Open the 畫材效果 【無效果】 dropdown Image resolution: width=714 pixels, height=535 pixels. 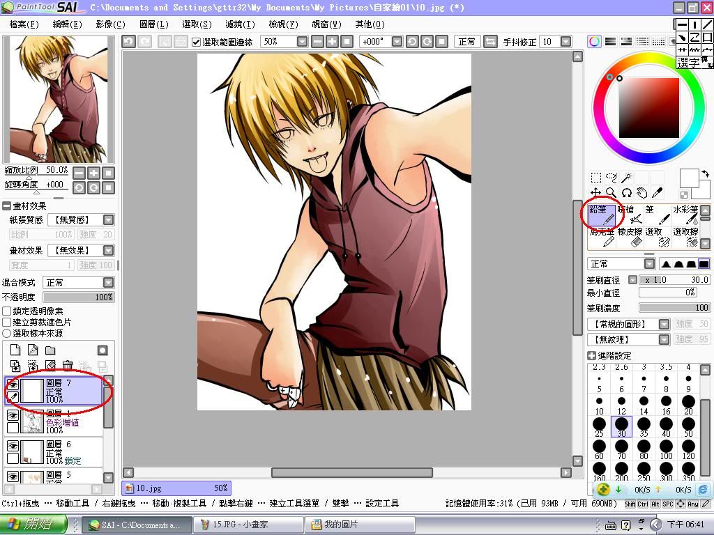pyautogui.click(x=108, y=251)
